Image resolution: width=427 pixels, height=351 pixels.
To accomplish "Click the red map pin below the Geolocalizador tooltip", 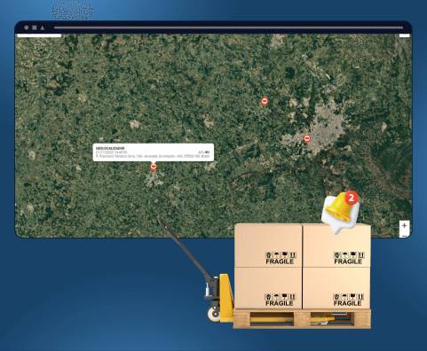I will click(153, 167).
